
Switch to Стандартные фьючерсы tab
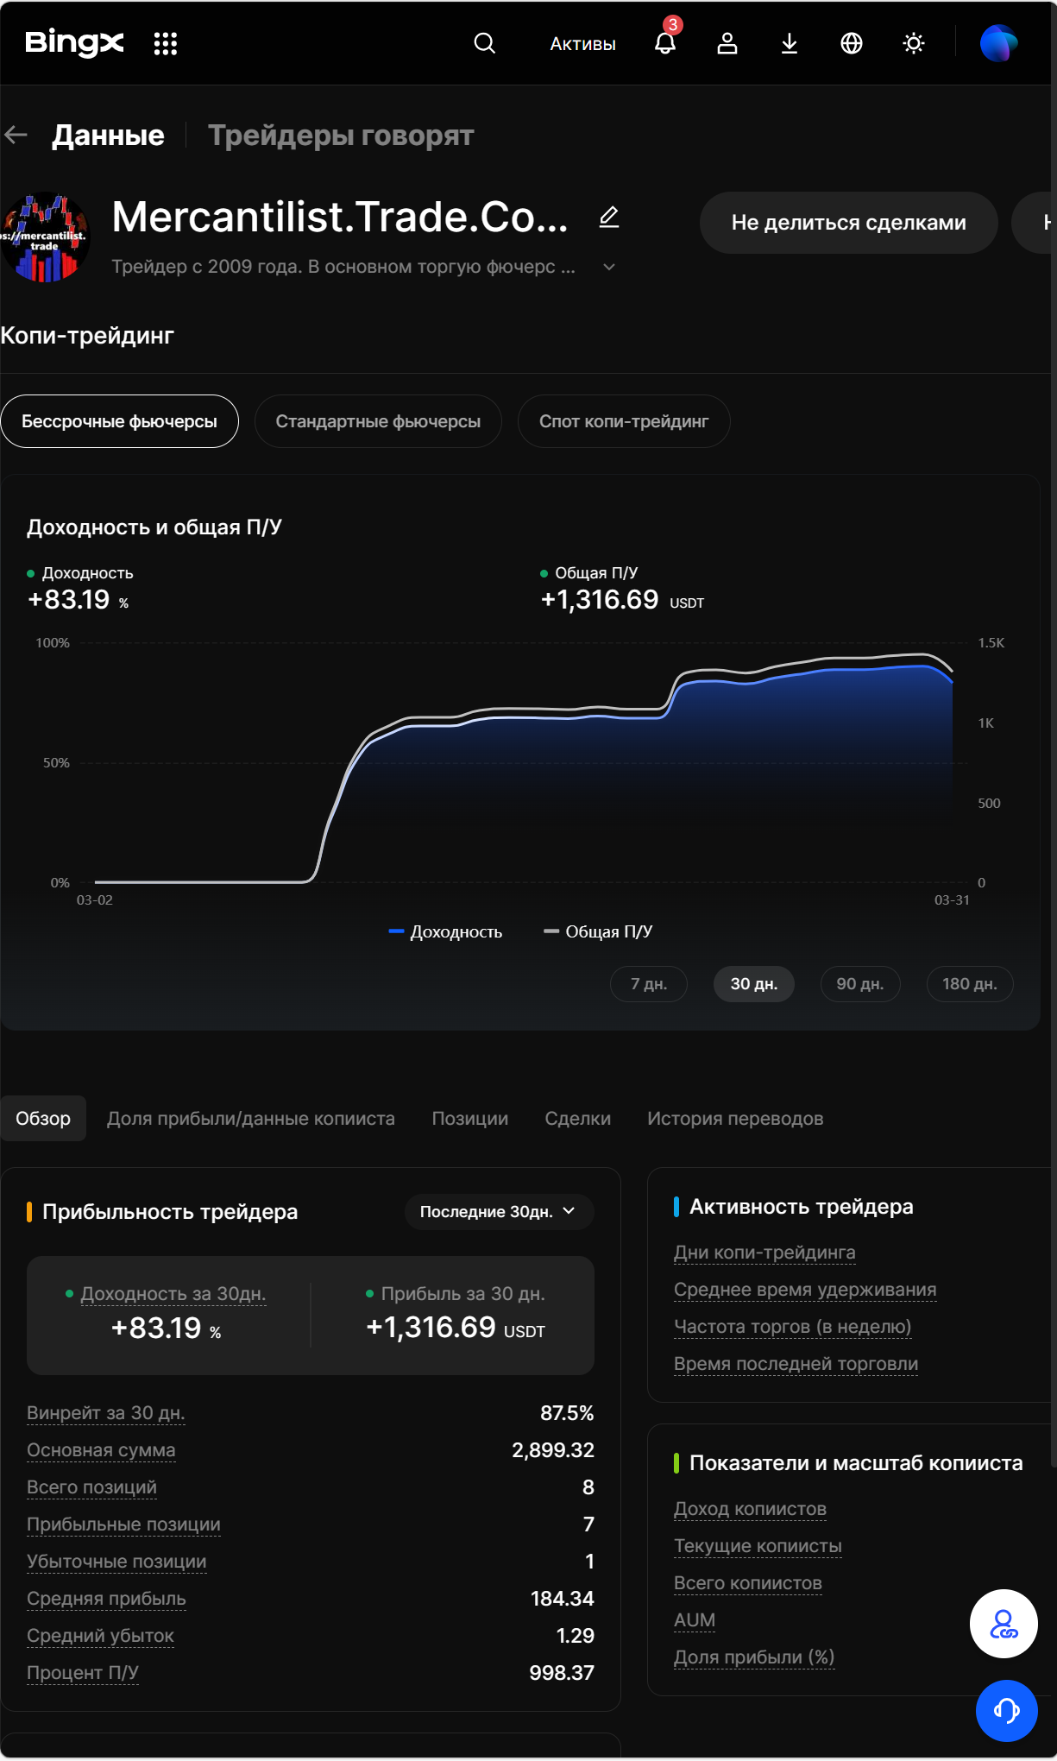(x=378, y=421)
